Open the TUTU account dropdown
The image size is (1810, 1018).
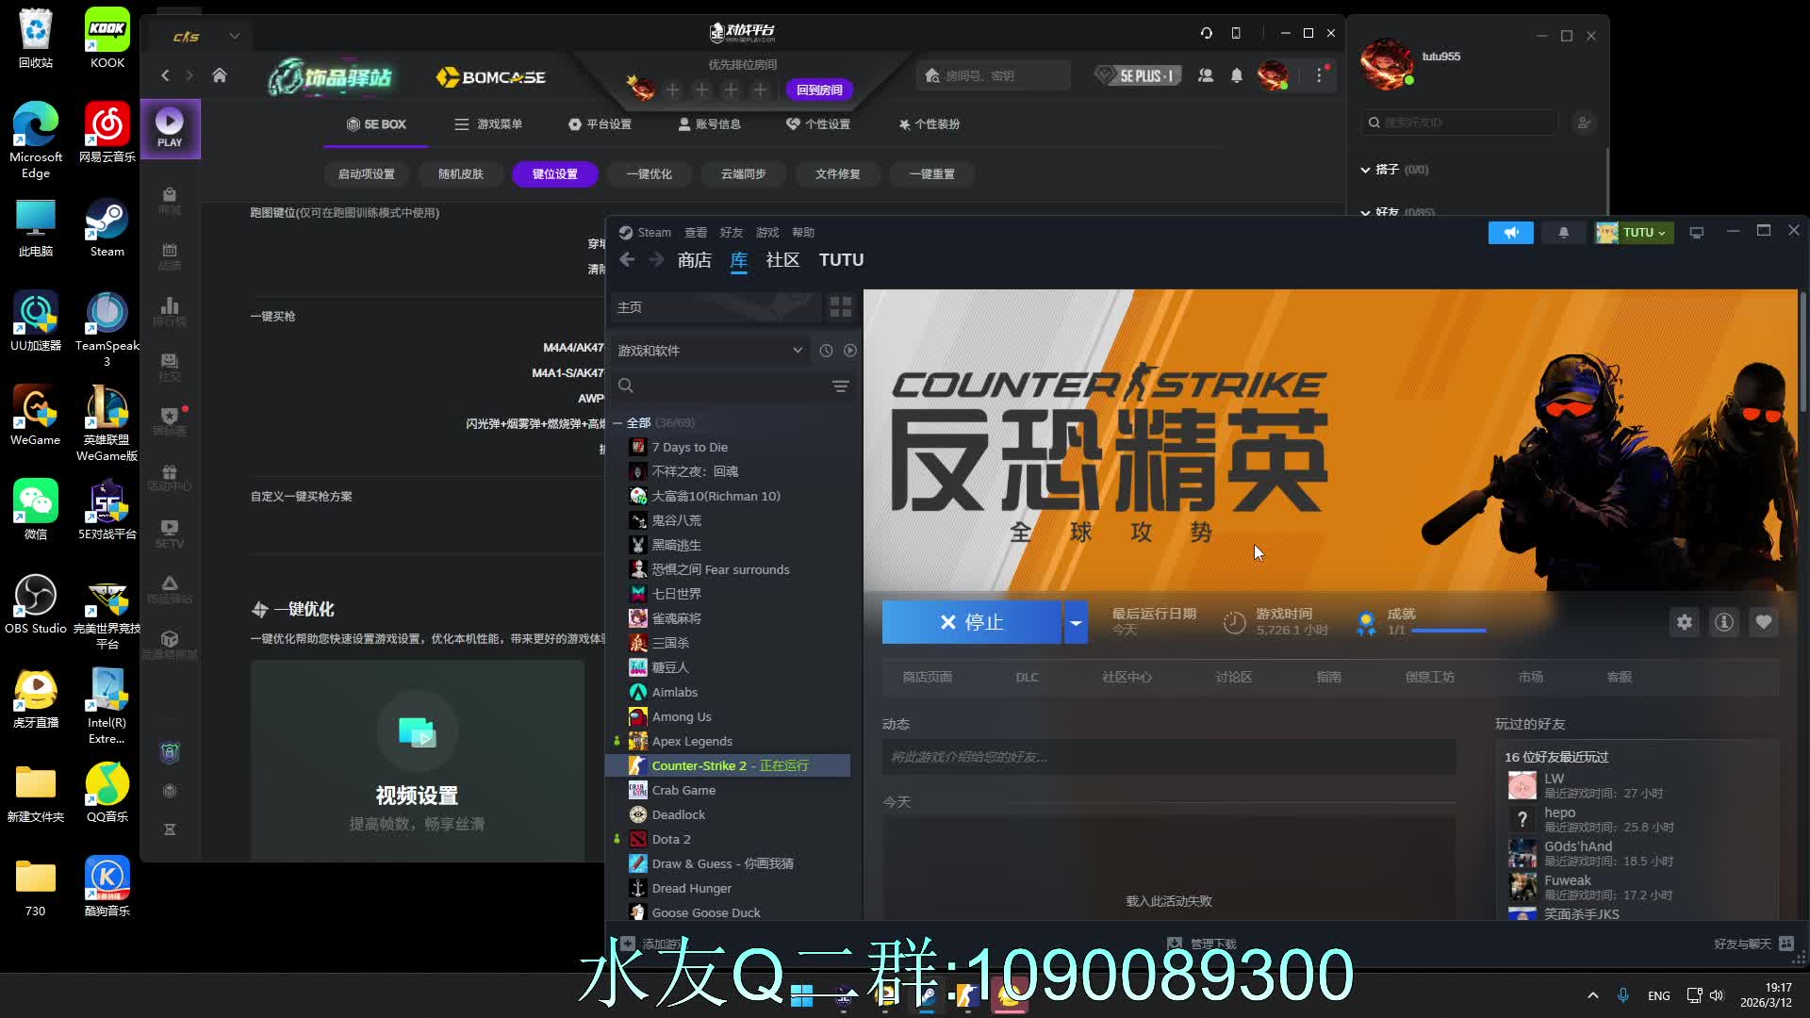(1635, 233)
